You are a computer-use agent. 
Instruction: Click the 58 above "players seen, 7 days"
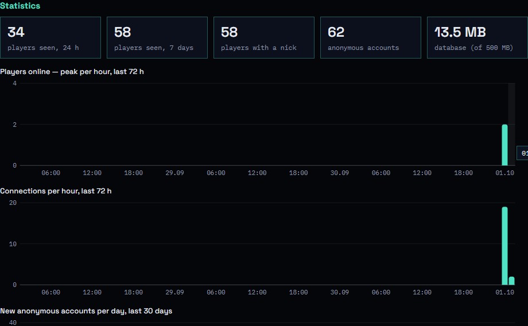click(x=122, y=32)
